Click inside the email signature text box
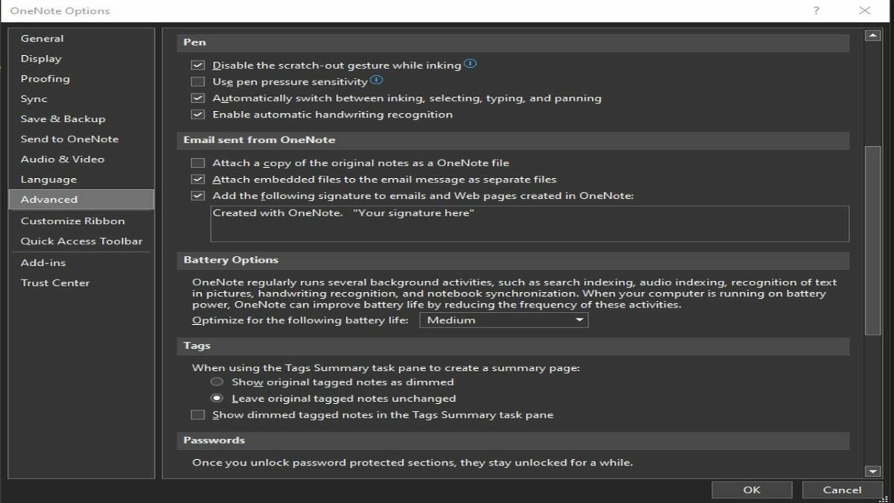Screen dimensions: 894x503 click(530, 224)
